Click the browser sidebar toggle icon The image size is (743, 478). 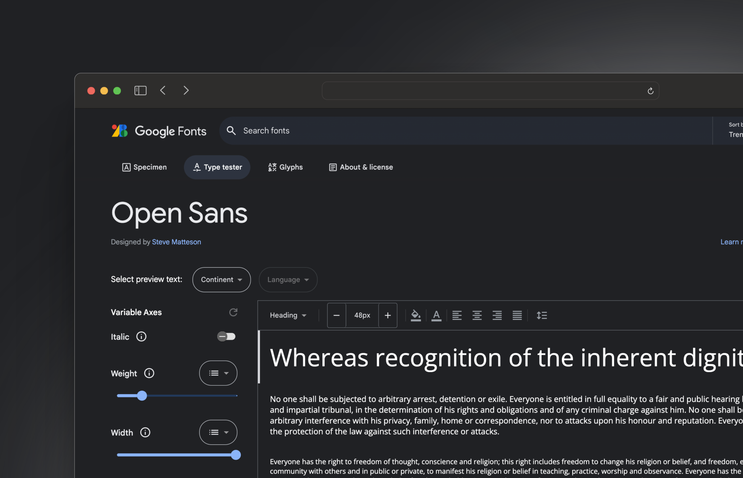coord(140,90)
